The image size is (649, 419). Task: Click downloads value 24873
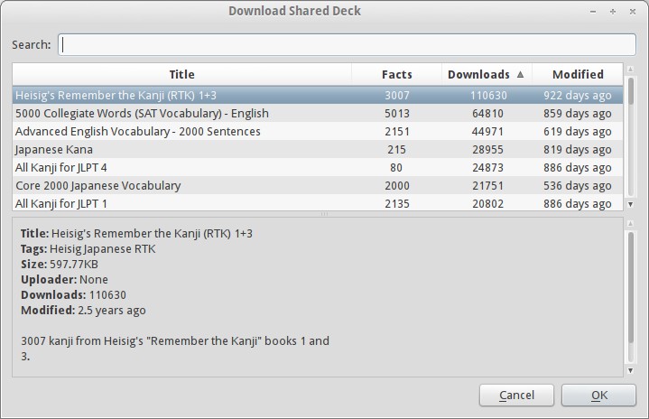click(488, 168)
